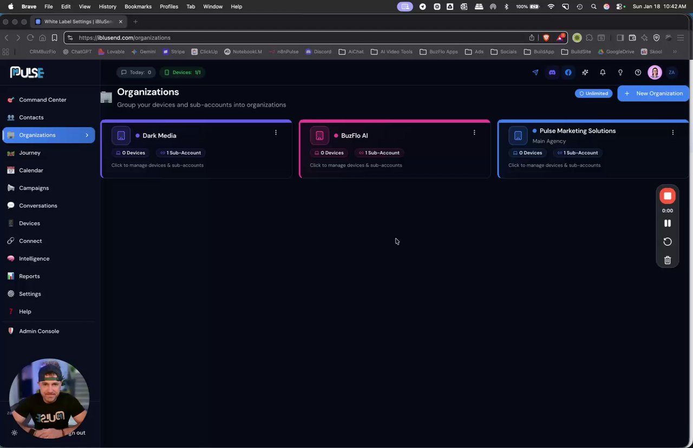Open the Facebook icon in the app header
Screen dimensions: 693x448
(568, 73)
